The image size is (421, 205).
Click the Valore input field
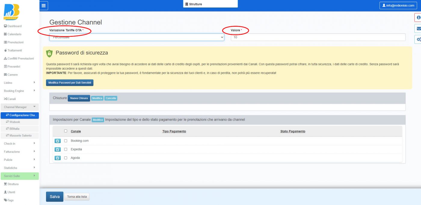pyautogui.click(x=318, y=37)
